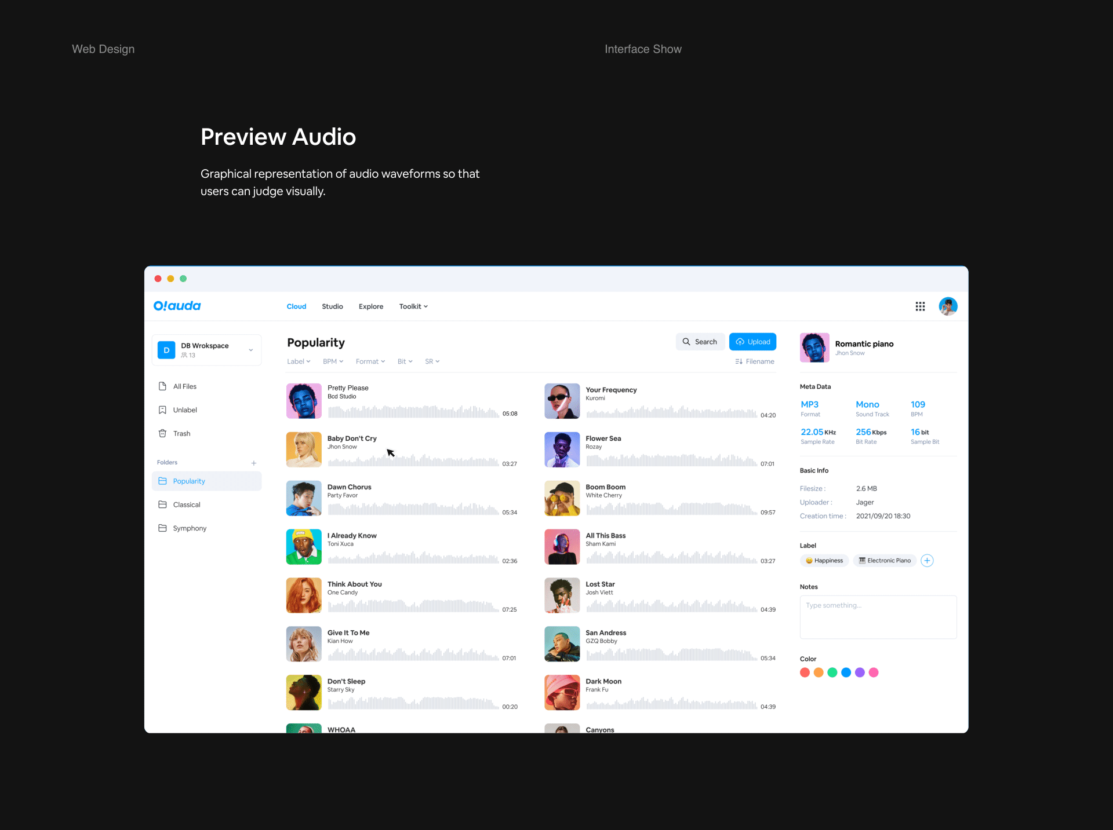The width and height of the screenshot is (1113, 830).
Task: Click the Trash bin icon
Action: (162, 433)
